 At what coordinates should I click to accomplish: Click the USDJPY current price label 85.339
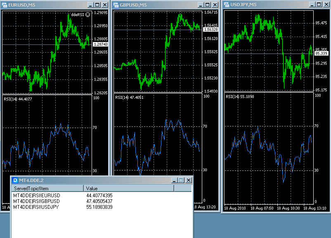pos(321,54)
